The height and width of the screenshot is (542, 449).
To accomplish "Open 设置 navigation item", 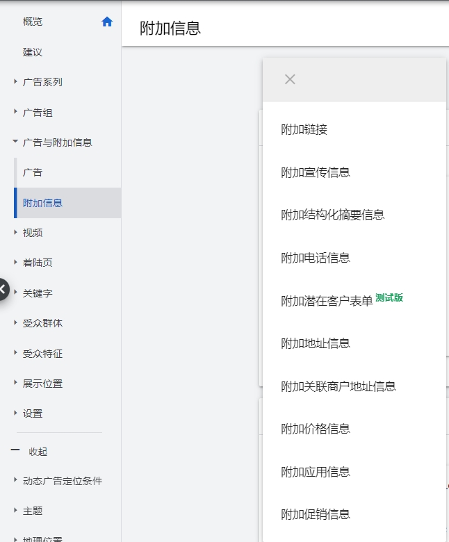I will click(x=33, y=413).
